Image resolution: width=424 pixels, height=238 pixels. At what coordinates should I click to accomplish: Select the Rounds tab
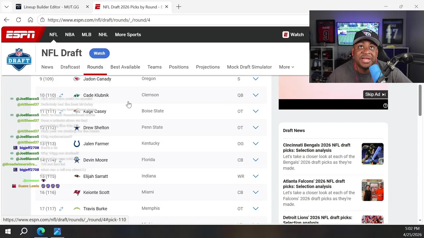click(95, 67)
